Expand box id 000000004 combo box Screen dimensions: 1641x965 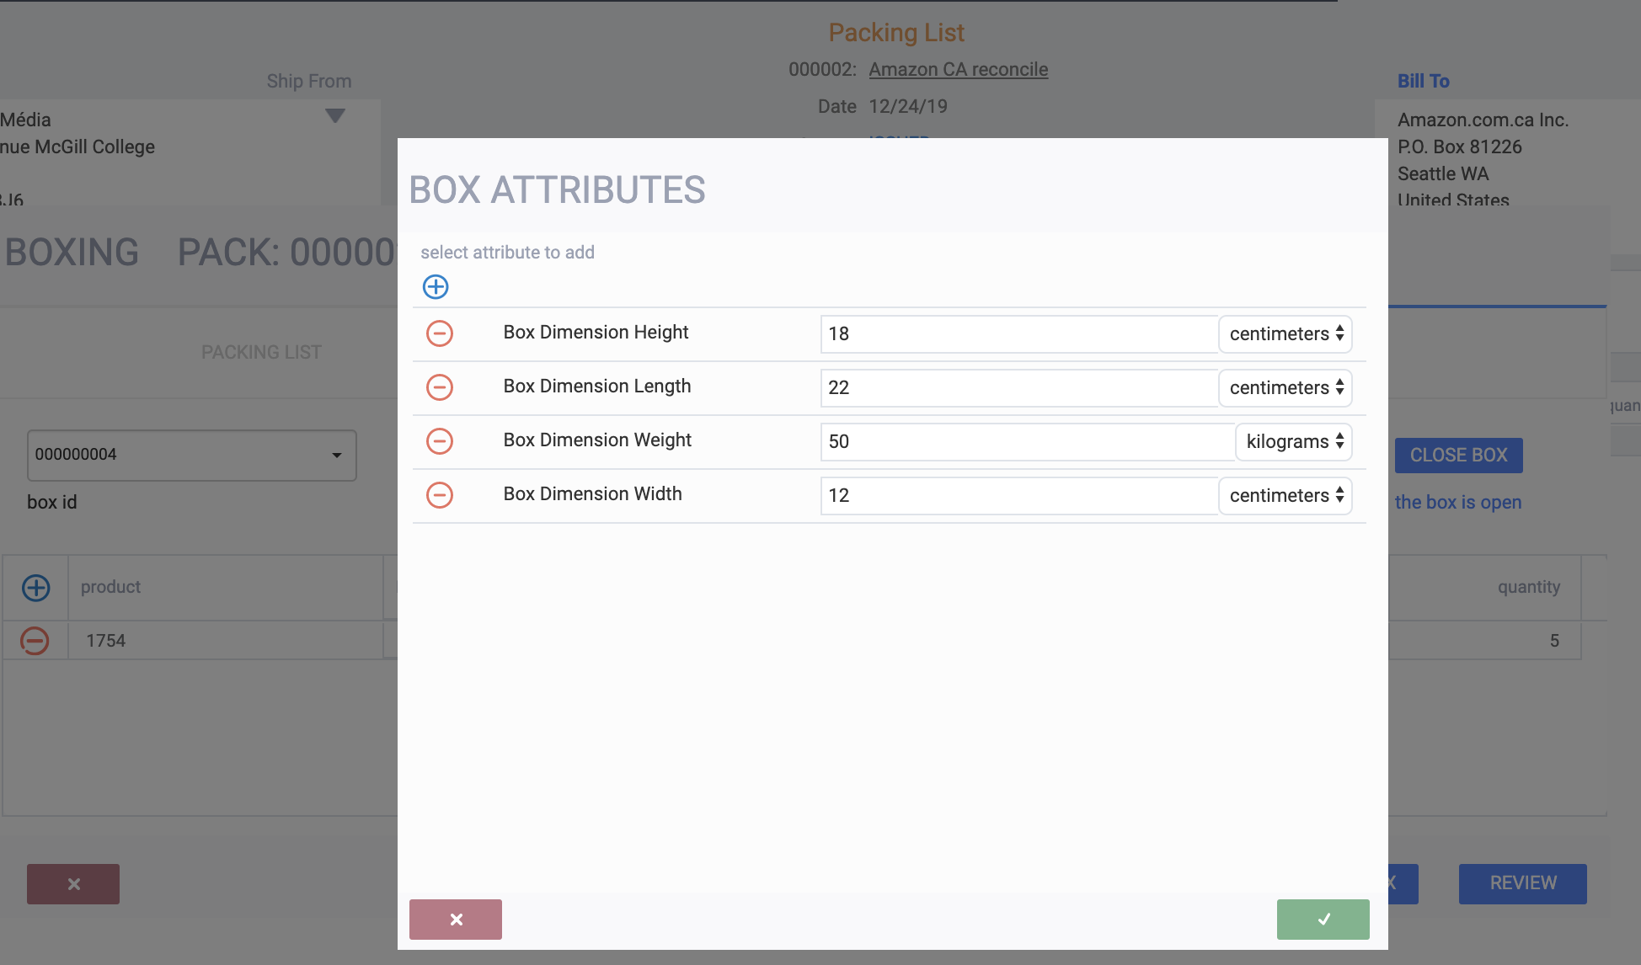pyautogui.click(x=336, y=456)
